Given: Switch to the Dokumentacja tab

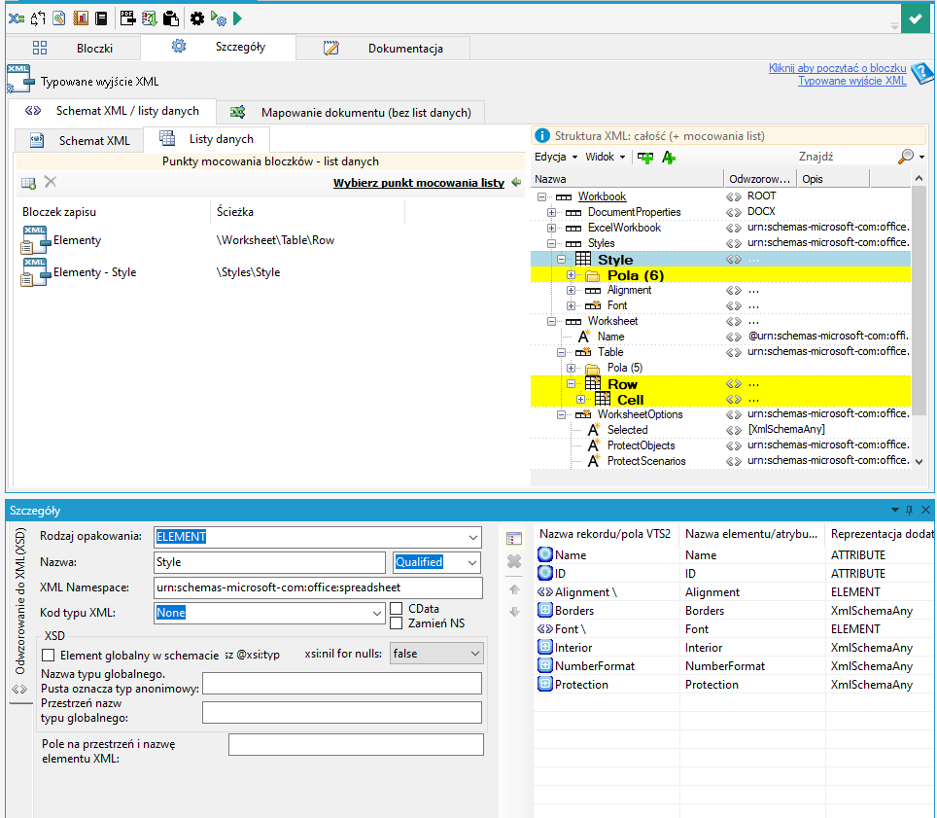Looking at the screenshot, I should tap(383, 48).
